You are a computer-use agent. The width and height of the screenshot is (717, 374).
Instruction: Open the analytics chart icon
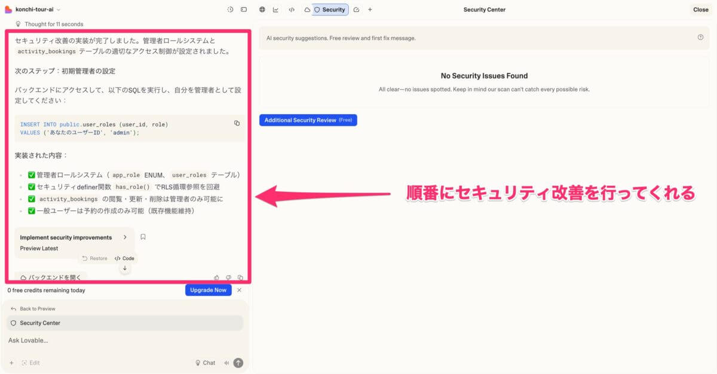coord(276,10)
